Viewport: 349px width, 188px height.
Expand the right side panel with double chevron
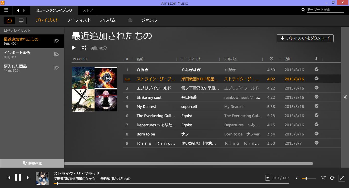point(345,97)
